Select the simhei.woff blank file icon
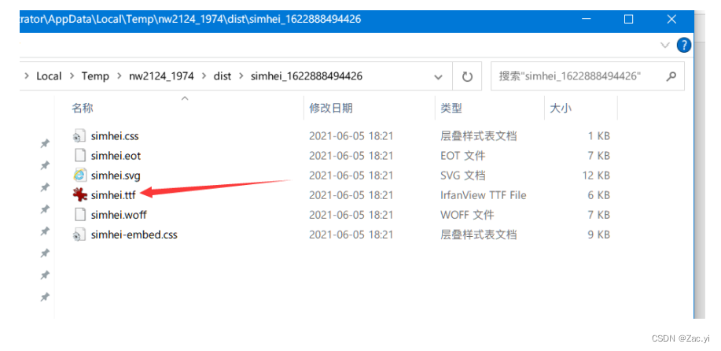The height and width of the screenshot is (351, 721). [80, 215]
